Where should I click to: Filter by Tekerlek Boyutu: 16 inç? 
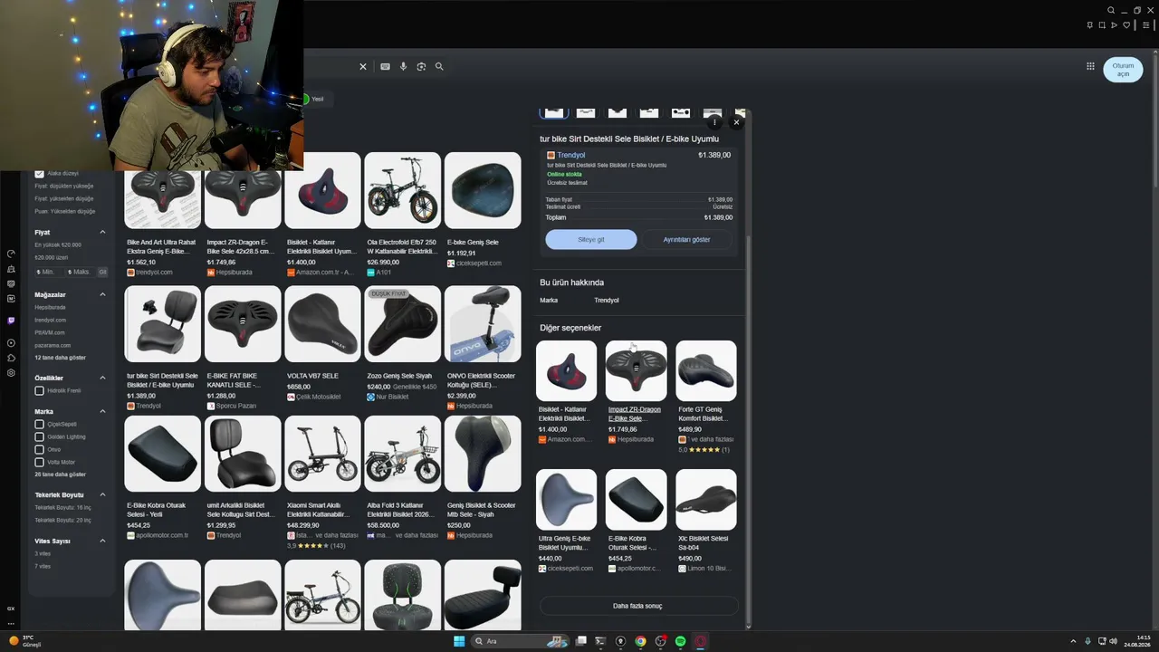coord(63,507)
